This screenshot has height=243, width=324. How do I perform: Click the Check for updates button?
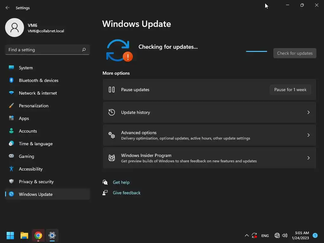pyautogui.click(x=295, y=53)
